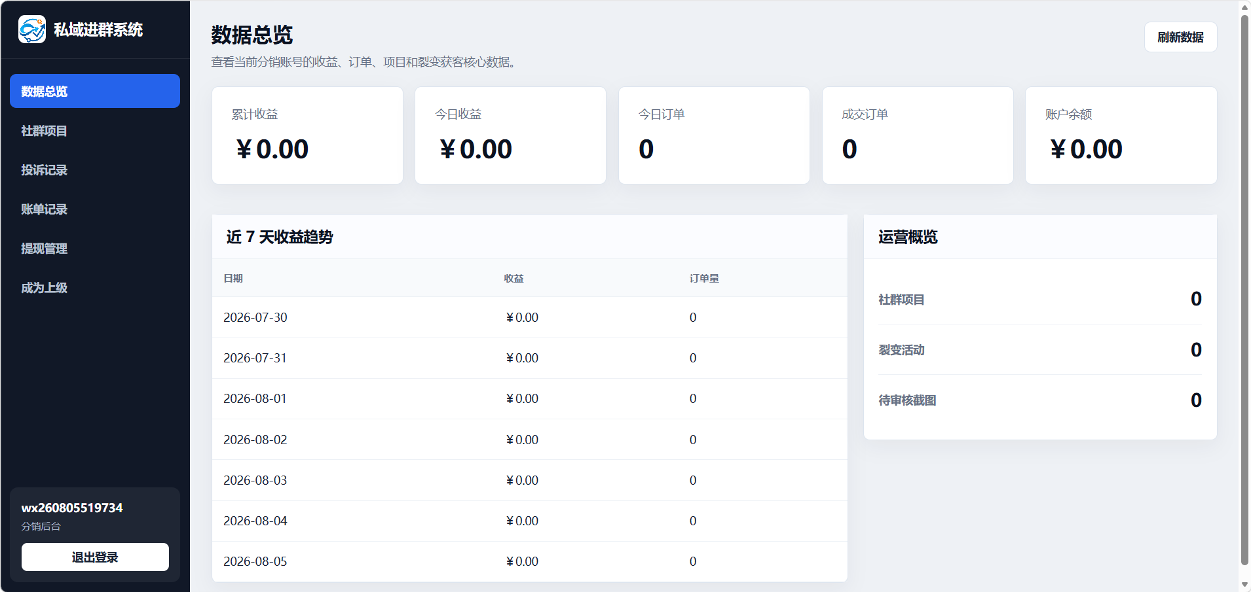Click the 成交订单 card
This screenshot has height=592, width=1251.
pos(918,135)
